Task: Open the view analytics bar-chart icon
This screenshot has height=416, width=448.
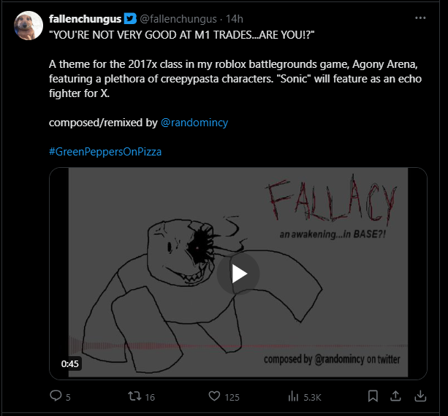Action: (295, 396)
